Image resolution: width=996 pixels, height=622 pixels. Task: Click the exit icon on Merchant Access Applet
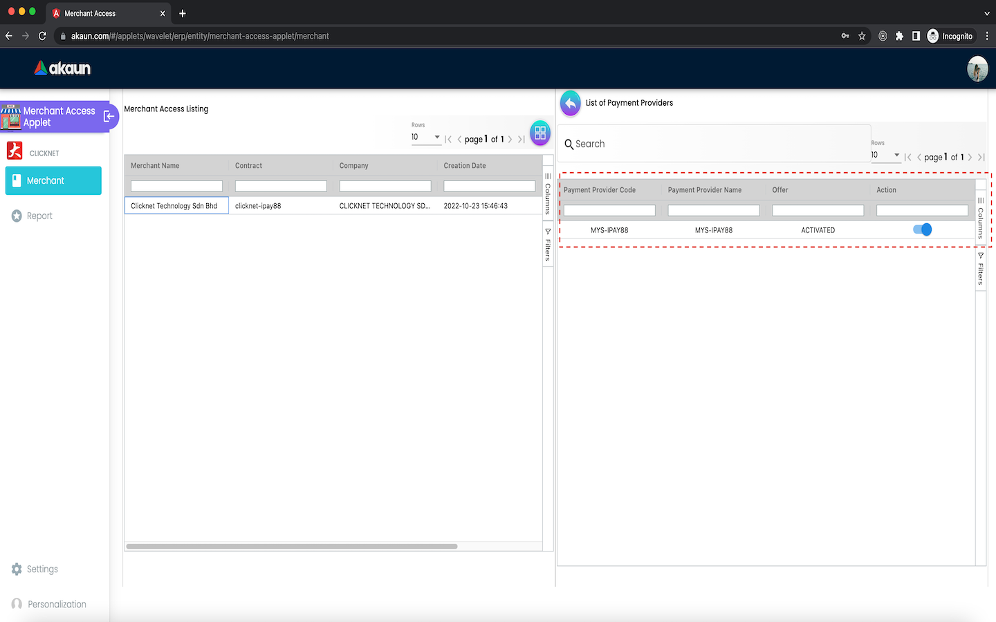[109, 117]
